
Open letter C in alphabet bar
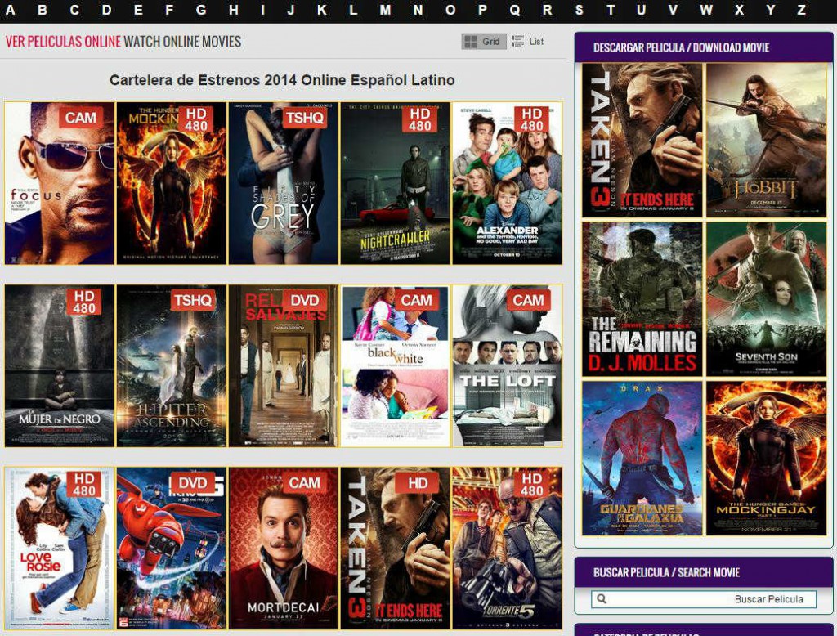[74, 10]
